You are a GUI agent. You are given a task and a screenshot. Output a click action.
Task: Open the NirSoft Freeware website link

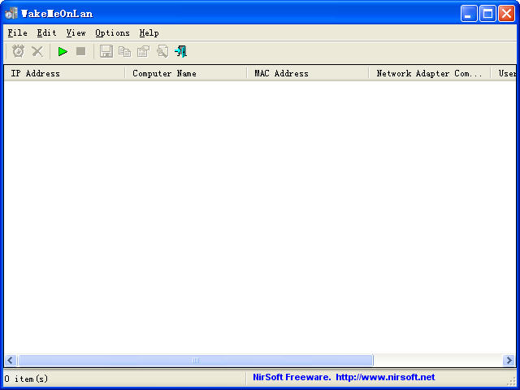pyautogui.click(x=344, y=377)
